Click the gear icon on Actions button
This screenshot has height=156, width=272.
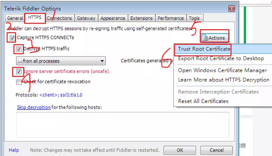point(205,38)
